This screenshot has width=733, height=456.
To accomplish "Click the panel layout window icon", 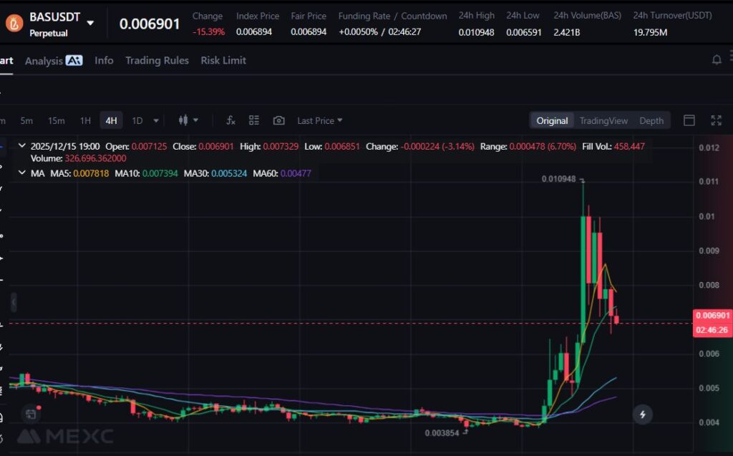I will 689,120.
